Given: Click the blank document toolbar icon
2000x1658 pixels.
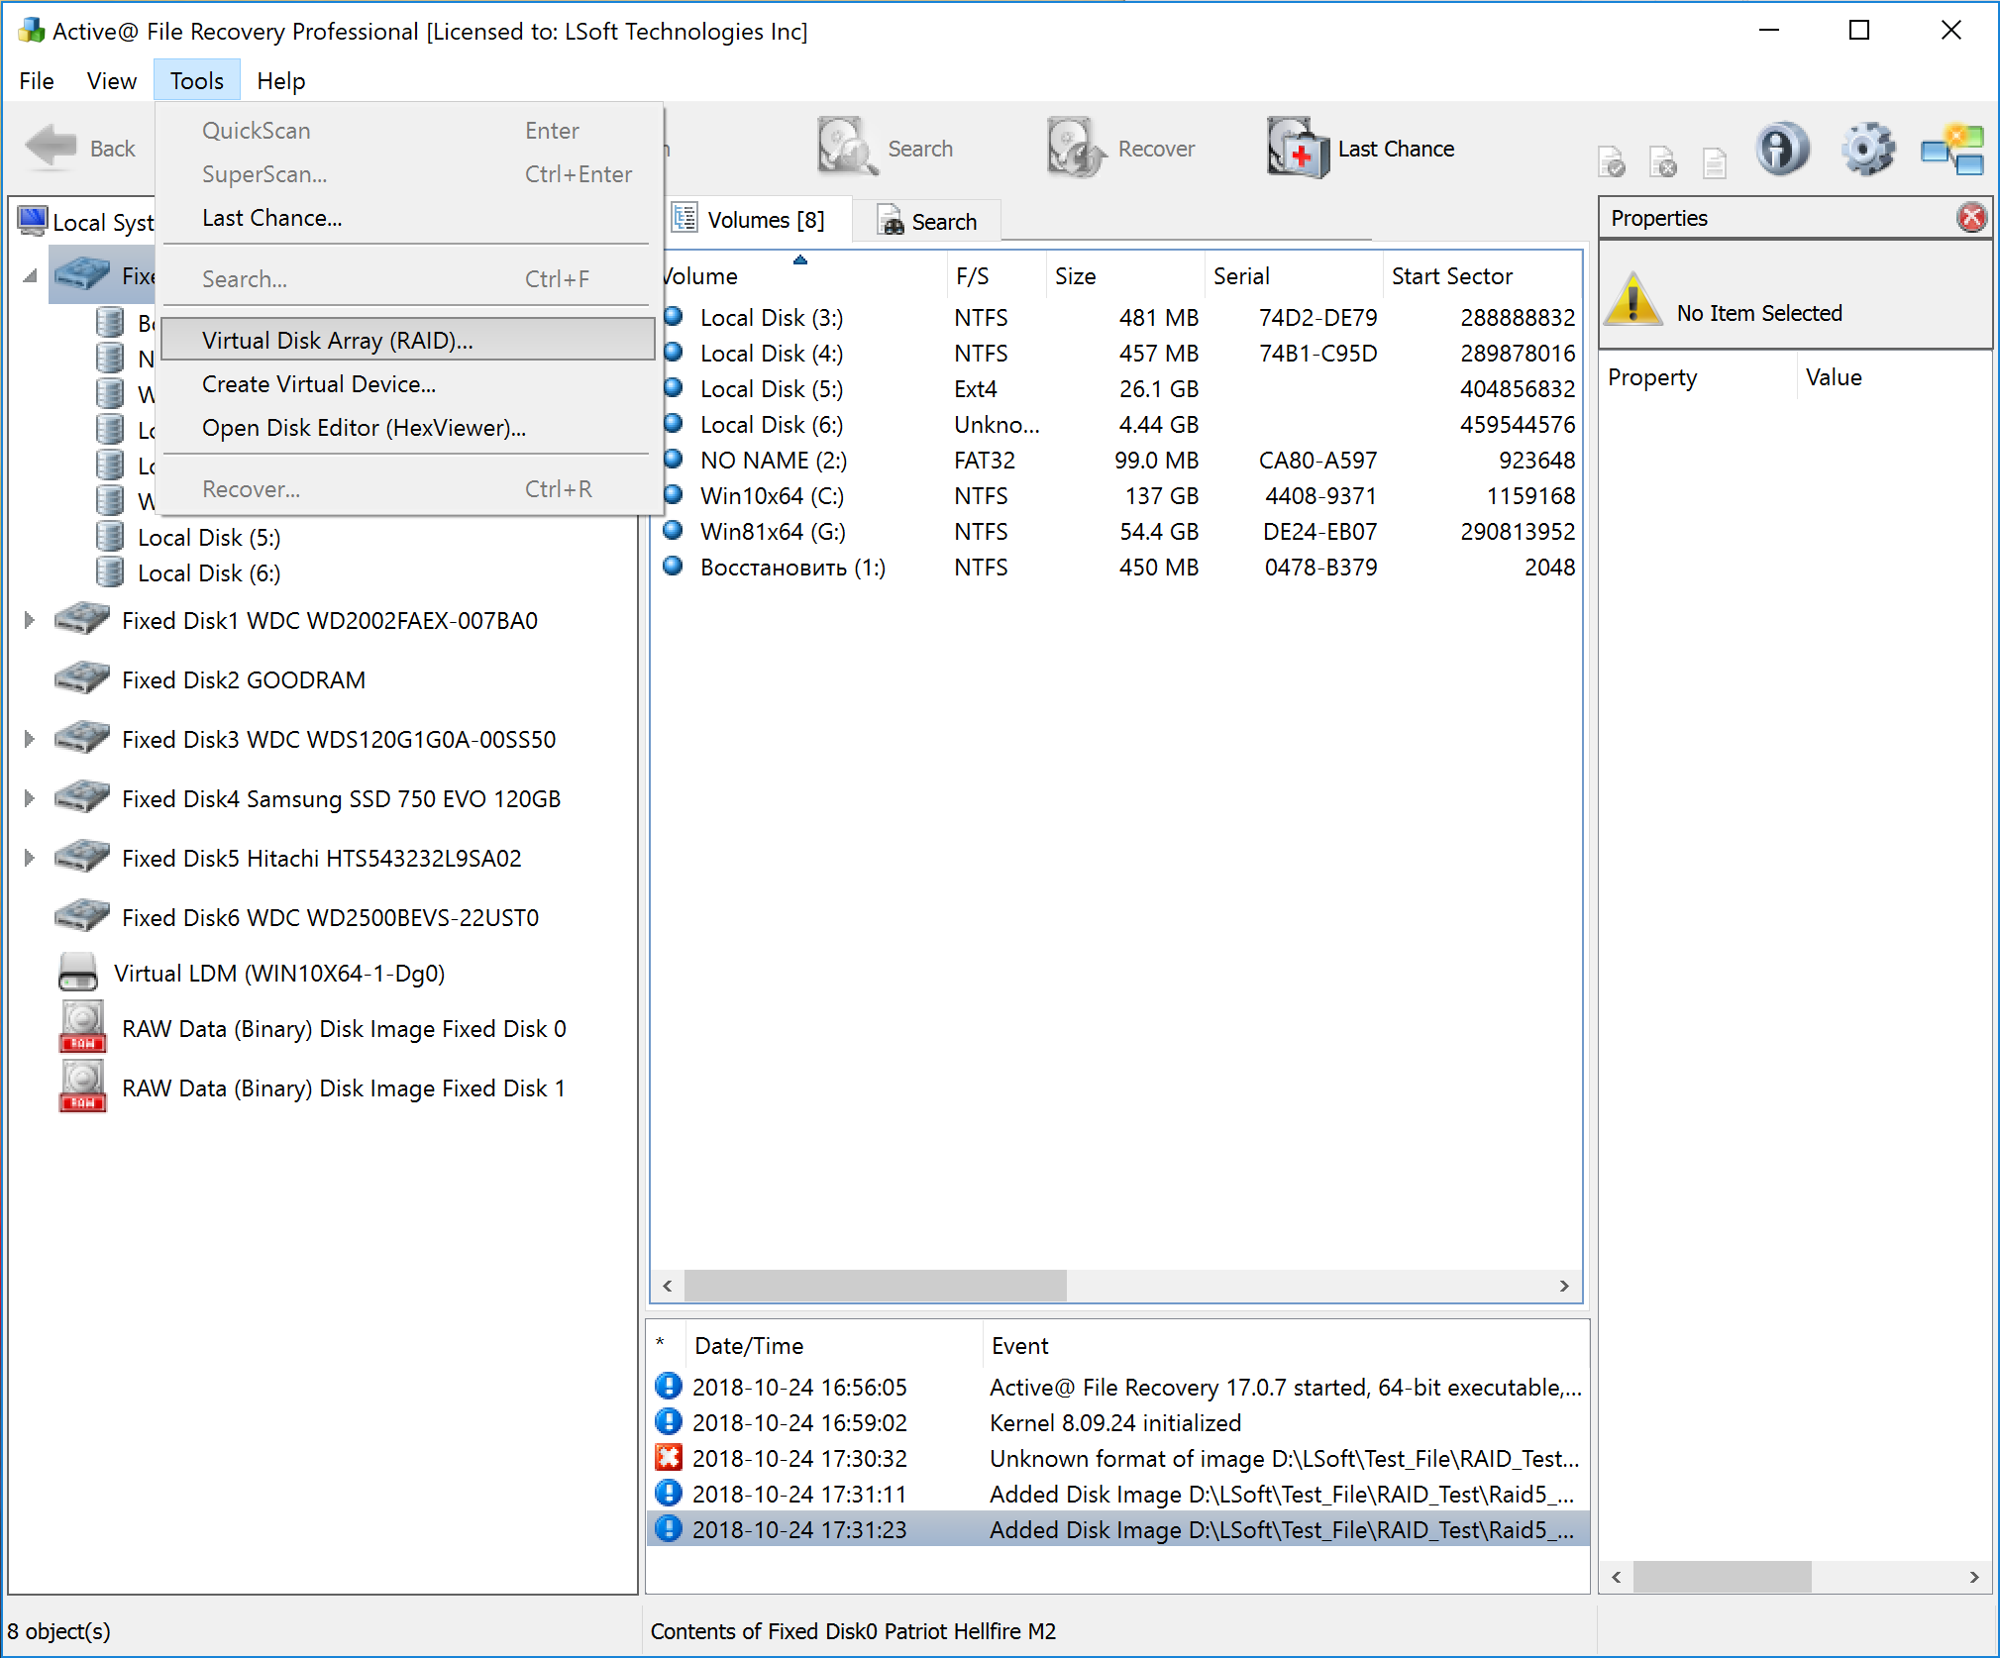Looking at the screenshot, I should click(x=1715, y=161).
